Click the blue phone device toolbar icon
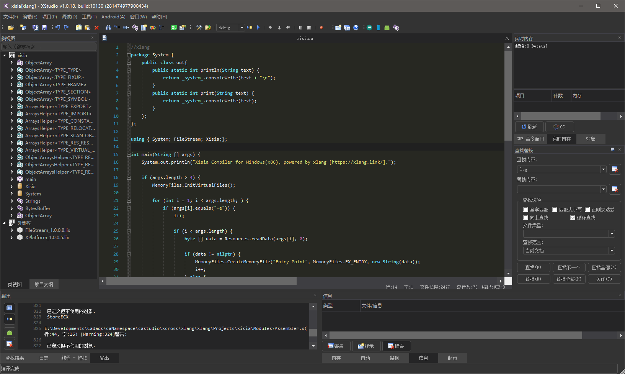The image size is (625, 374). click(x=378, y=28)
